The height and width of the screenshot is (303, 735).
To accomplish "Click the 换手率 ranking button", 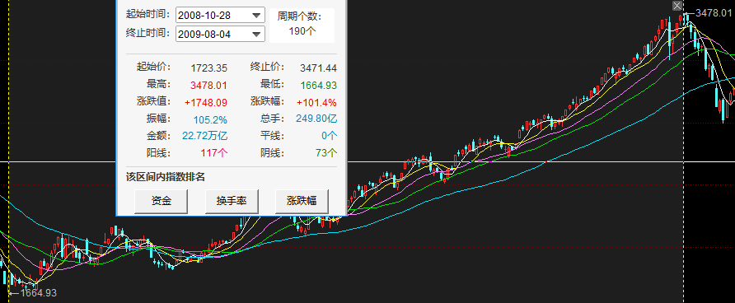I will point(232,202).
